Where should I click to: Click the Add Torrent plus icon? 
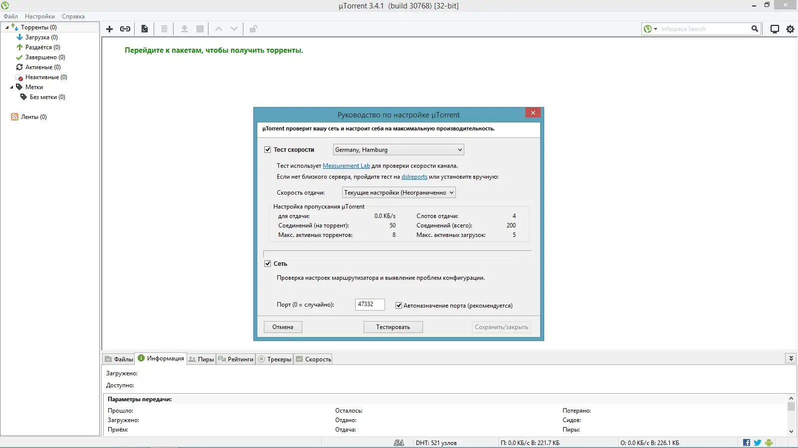coord(110,29)
